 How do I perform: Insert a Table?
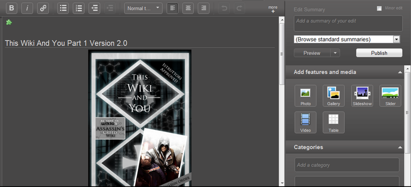[x=333, y=122]
